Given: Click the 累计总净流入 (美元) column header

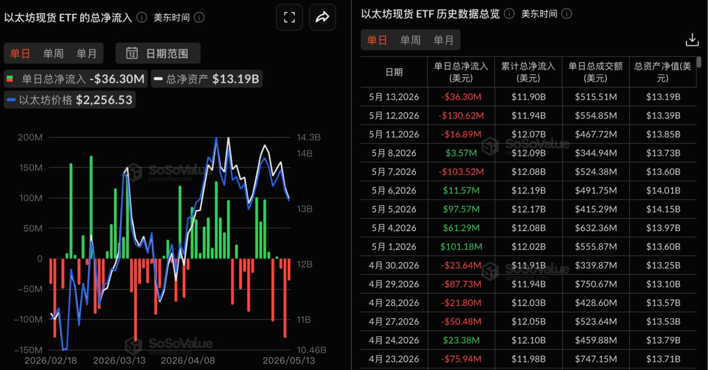Looking at the screenshot, I should coord(528,72).
